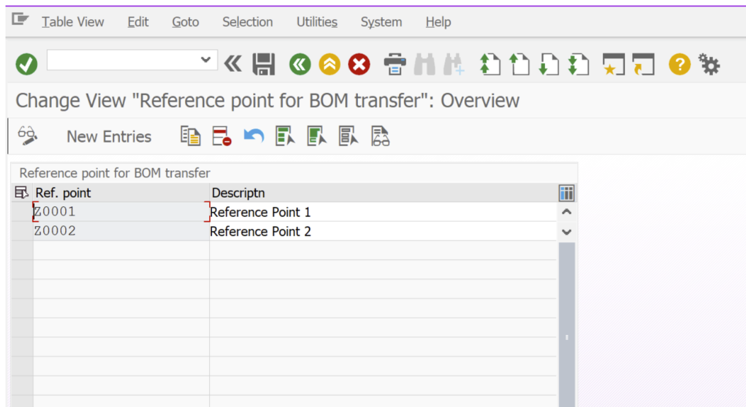Select all entries with the Select All icon
Viewport: 746px width, 407px height.
click(x=284, y=136)
